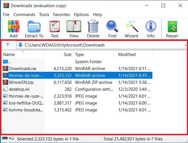The image size is (188, 143).
Task: Launch the Wizard wand tool
Action: coord(132,26)
